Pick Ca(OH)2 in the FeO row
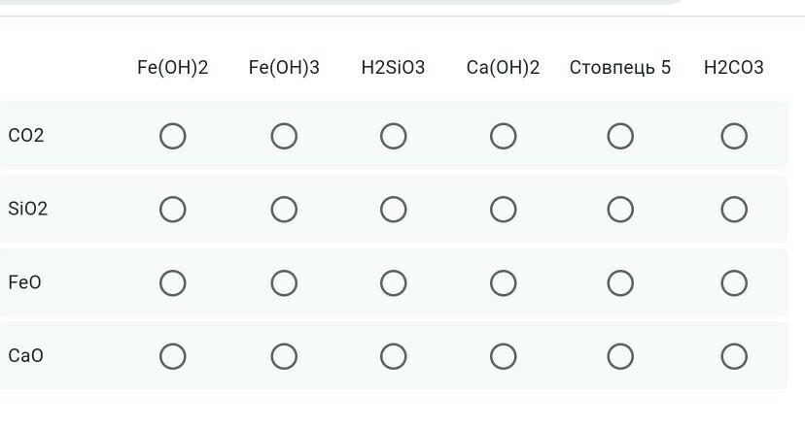The image size is (805, 428). pos(503,283)
